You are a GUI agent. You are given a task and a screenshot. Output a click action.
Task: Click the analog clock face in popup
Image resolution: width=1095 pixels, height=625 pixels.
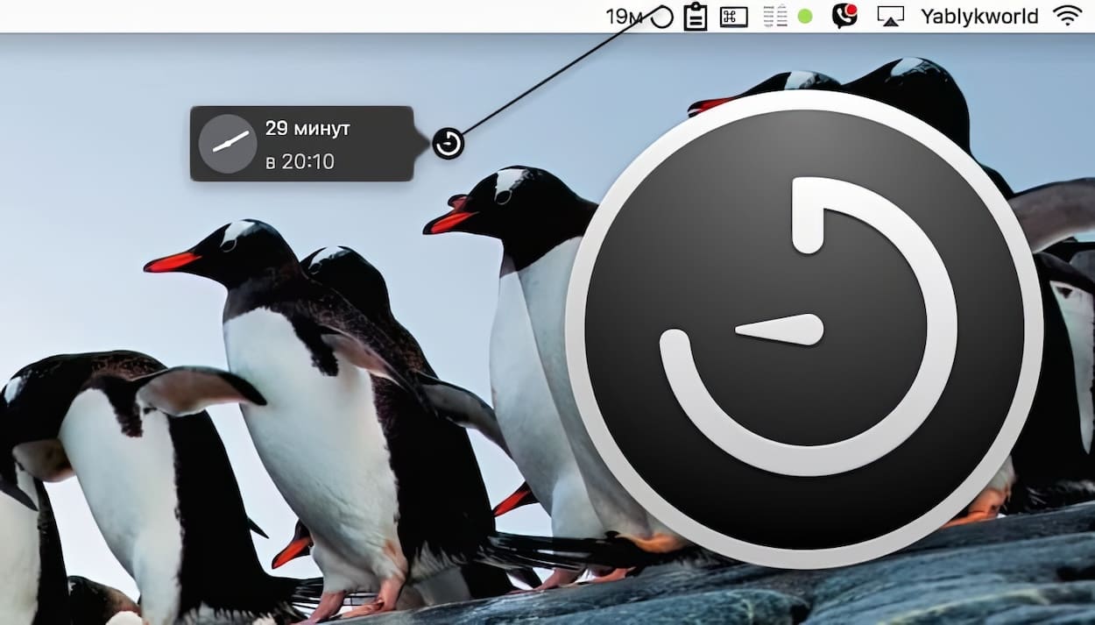(x=228, y=144)
